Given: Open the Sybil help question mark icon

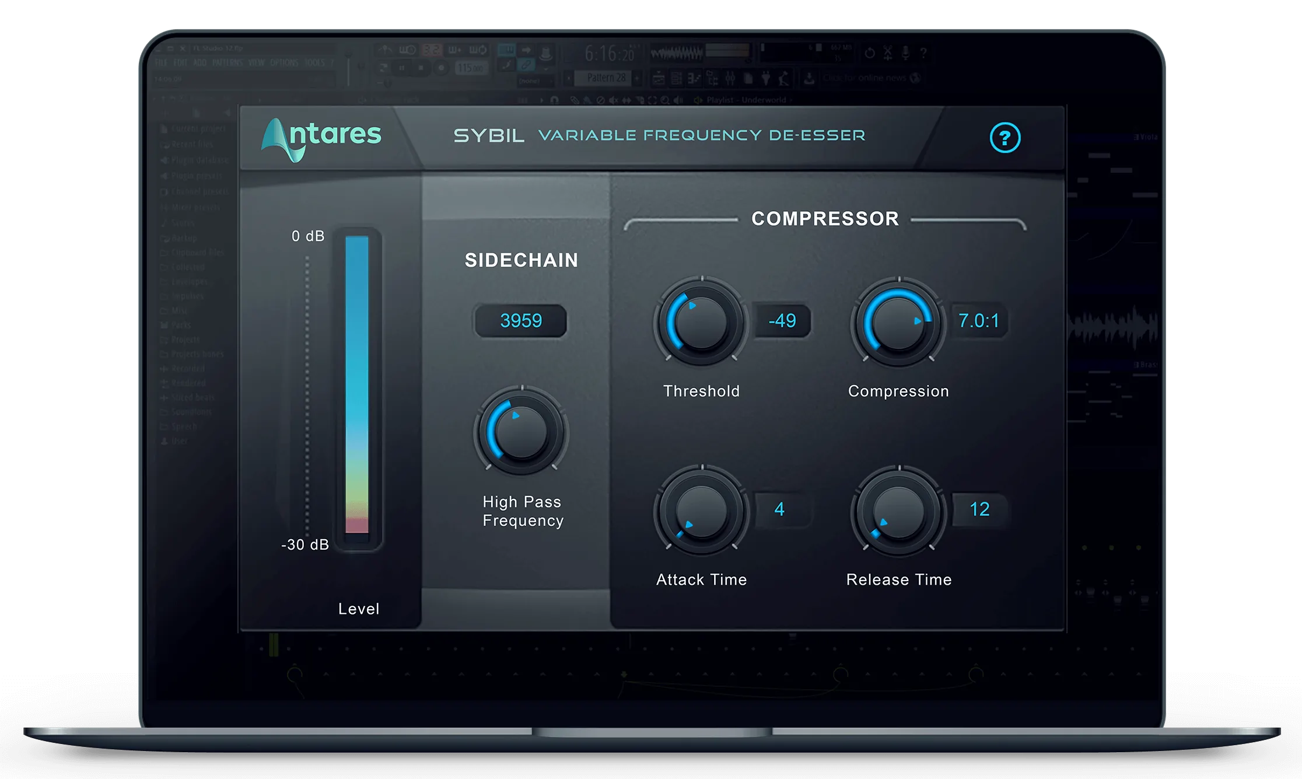Looking at the screenshot, I should (x=1005, y=138).
